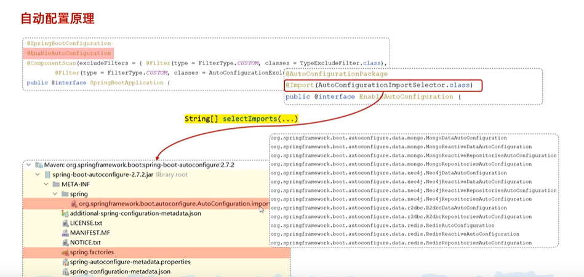
Task: Click the Neo4jDataAutoConfiguration entry
Action: pos(388,173)
